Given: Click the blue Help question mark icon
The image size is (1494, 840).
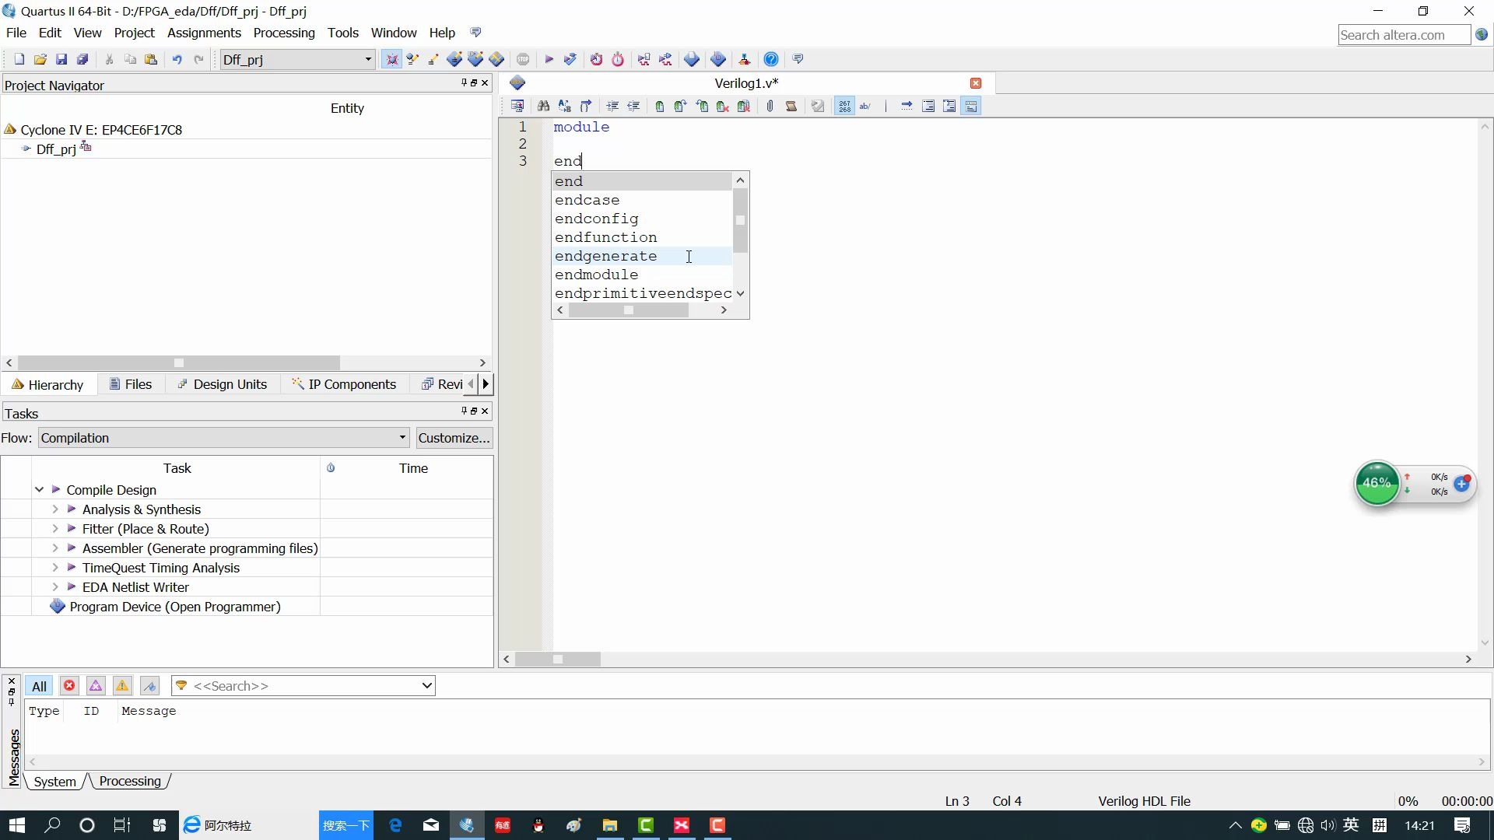Looking at the screenshot, I should (x=771, y=59).
